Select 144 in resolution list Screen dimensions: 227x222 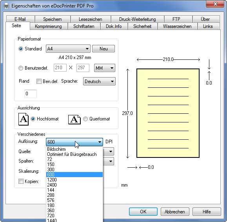(x=74, y=190)
